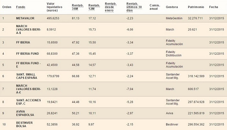This screenshot has height=130, width=227.
Task: Sort by Rentab. 12M column
Action: coord(94,6)
